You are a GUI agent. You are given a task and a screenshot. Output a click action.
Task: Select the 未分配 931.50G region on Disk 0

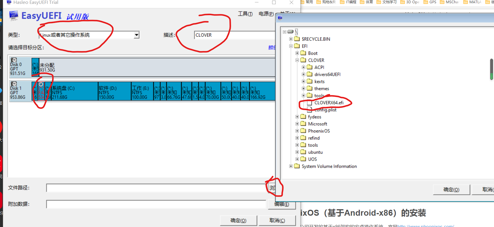point(157,68)
